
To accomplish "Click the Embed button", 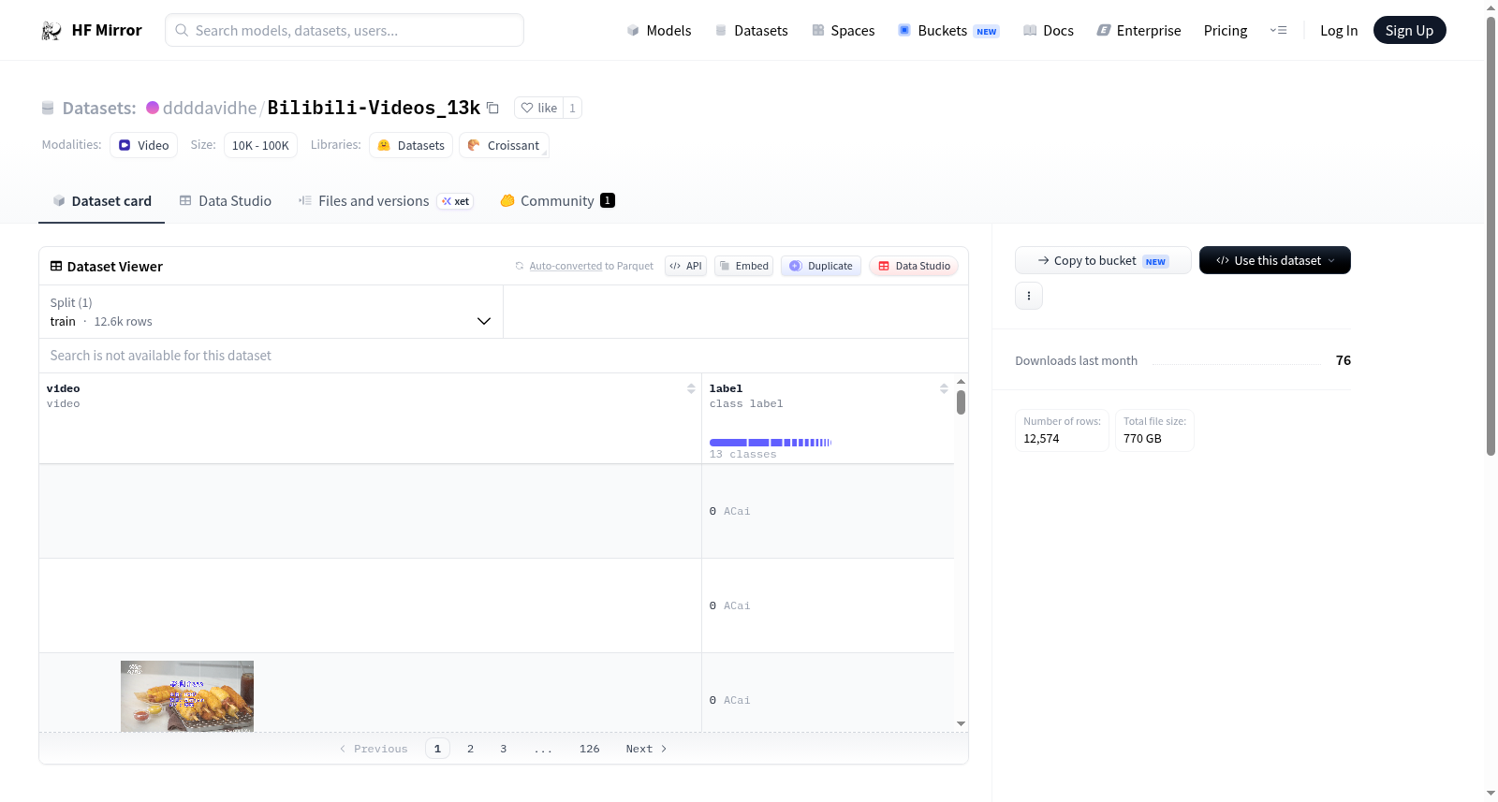I will pyautogui.click(x=744, y=266).
